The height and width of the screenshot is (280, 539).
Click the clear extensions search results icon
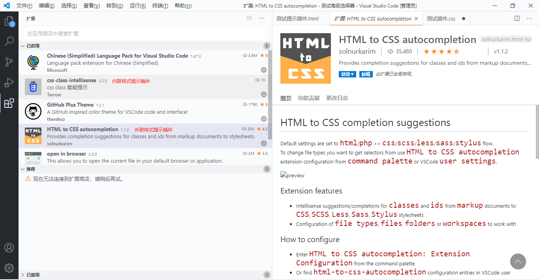coord(249,18)
